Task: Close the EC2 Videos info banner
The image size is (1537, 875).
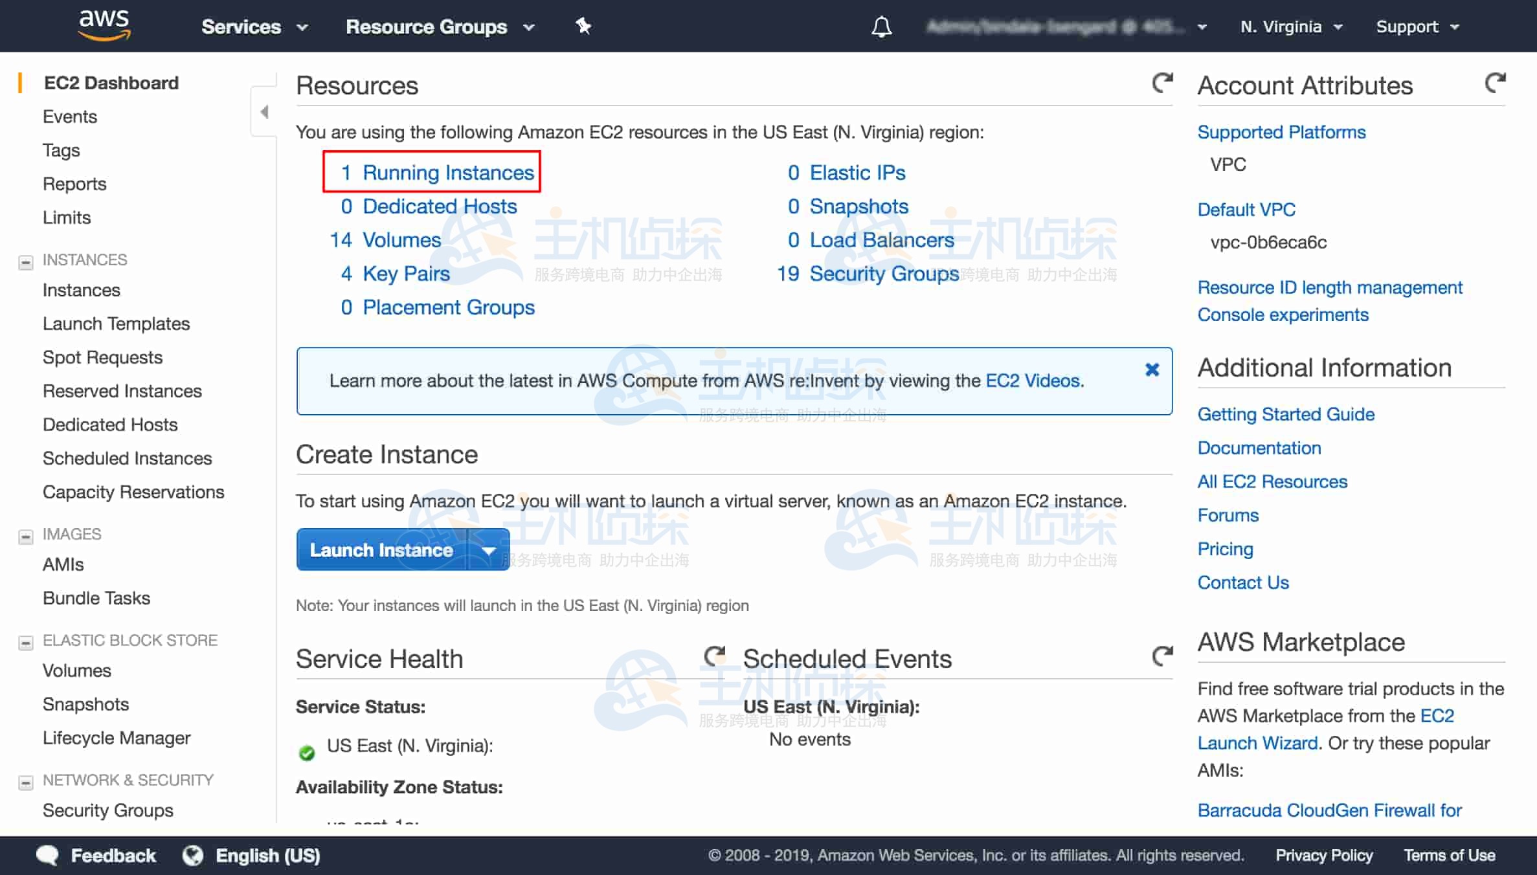Action: click(x=1152, y=370)
